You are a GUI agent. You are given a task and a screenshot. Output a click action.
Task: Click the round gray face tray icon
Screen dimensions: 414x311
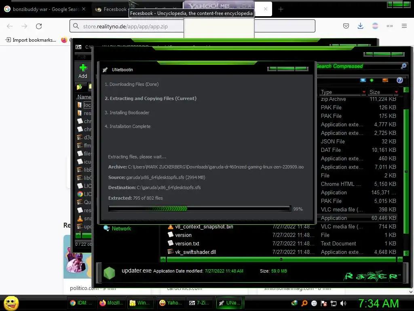click(x=314, y=303)
